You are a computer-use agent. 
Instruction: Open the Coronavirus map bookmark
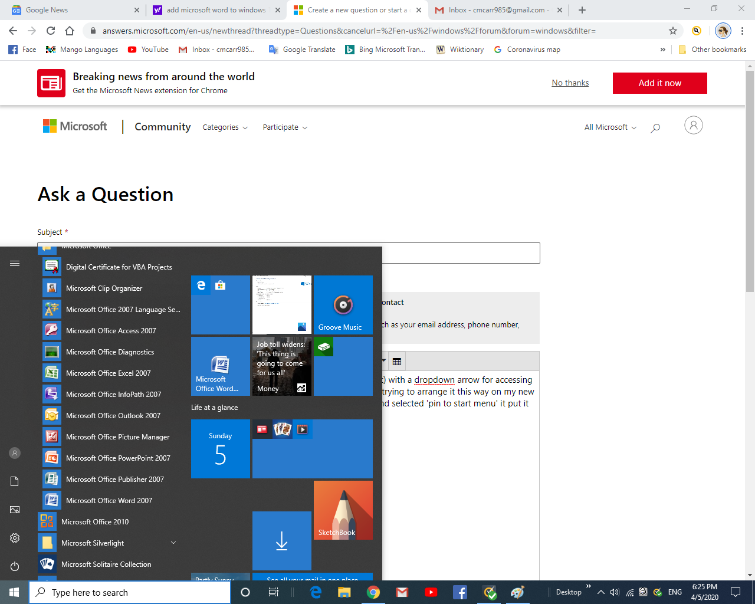(527, 50)
